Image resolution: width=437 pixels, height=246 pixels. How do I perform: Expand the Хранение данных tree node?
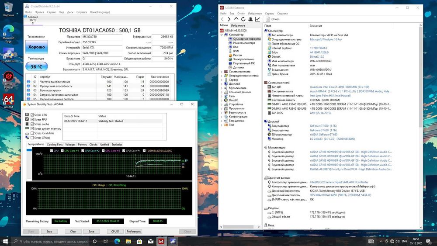pyautogui.click(x=222, y=92)
